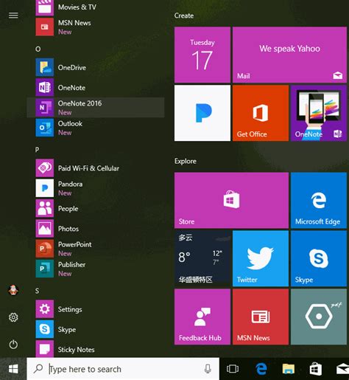Open MSN News in the app list
The width and height of the screenshot is (349, 380).
[96, 27]
